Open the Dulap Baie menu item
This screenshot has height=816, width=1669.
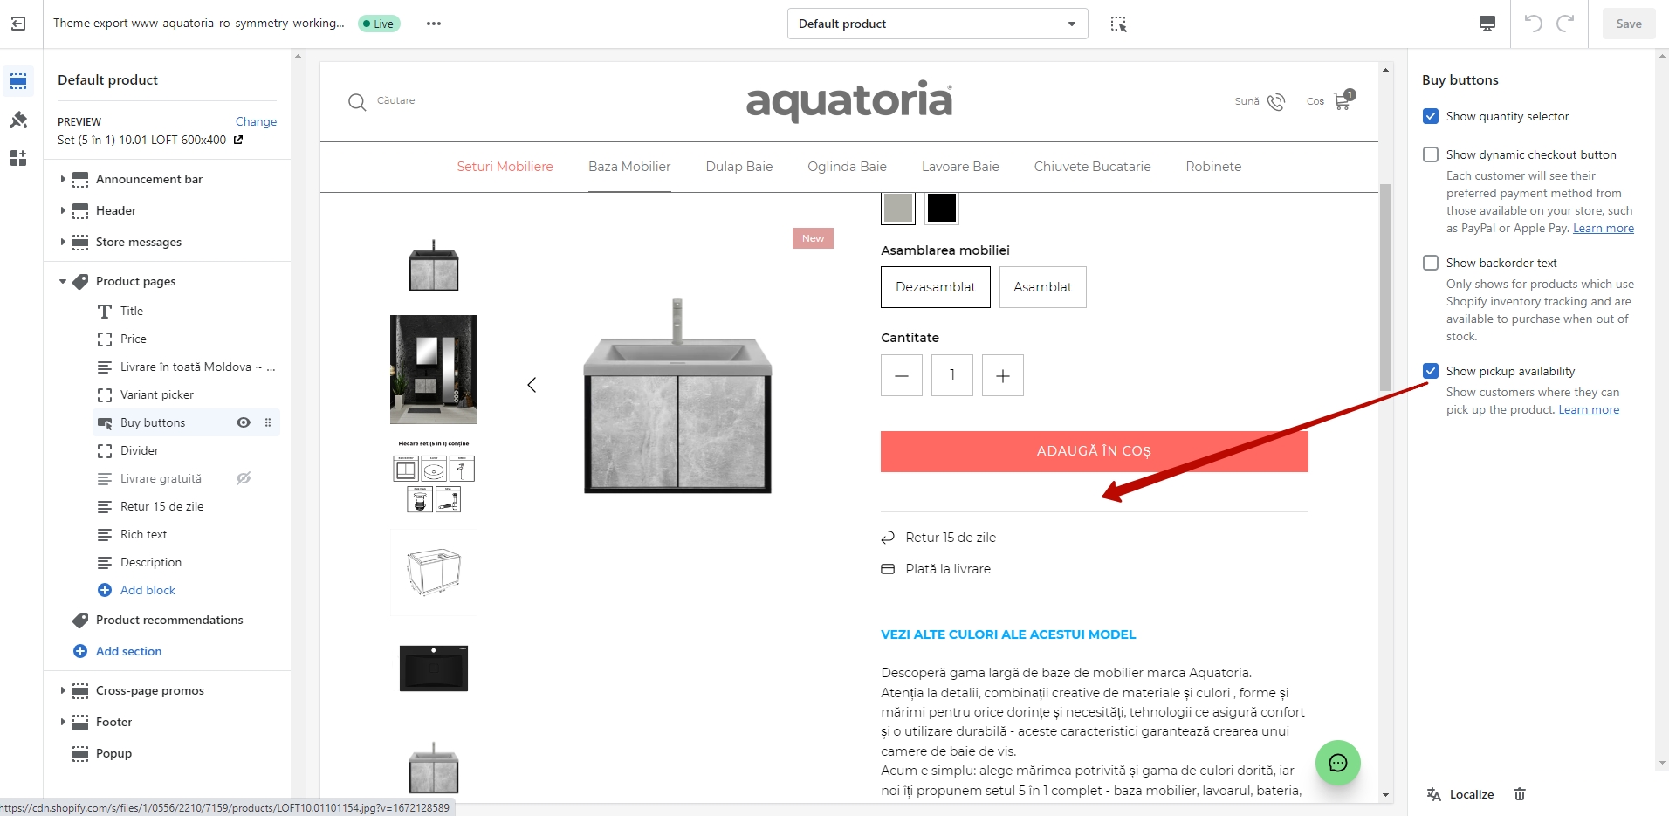tap(739, 167)
